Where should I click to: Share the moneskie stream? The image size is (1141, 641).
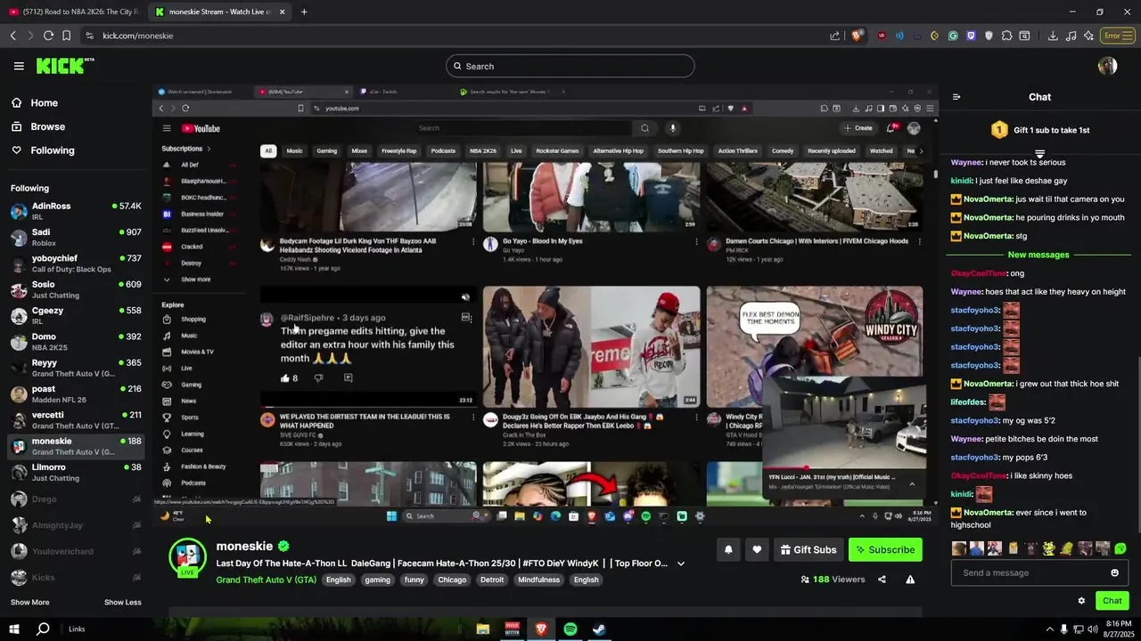[882, 580]
